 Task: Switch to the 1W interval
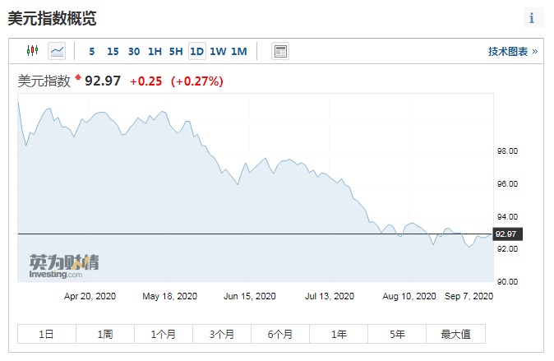point(218,51)
